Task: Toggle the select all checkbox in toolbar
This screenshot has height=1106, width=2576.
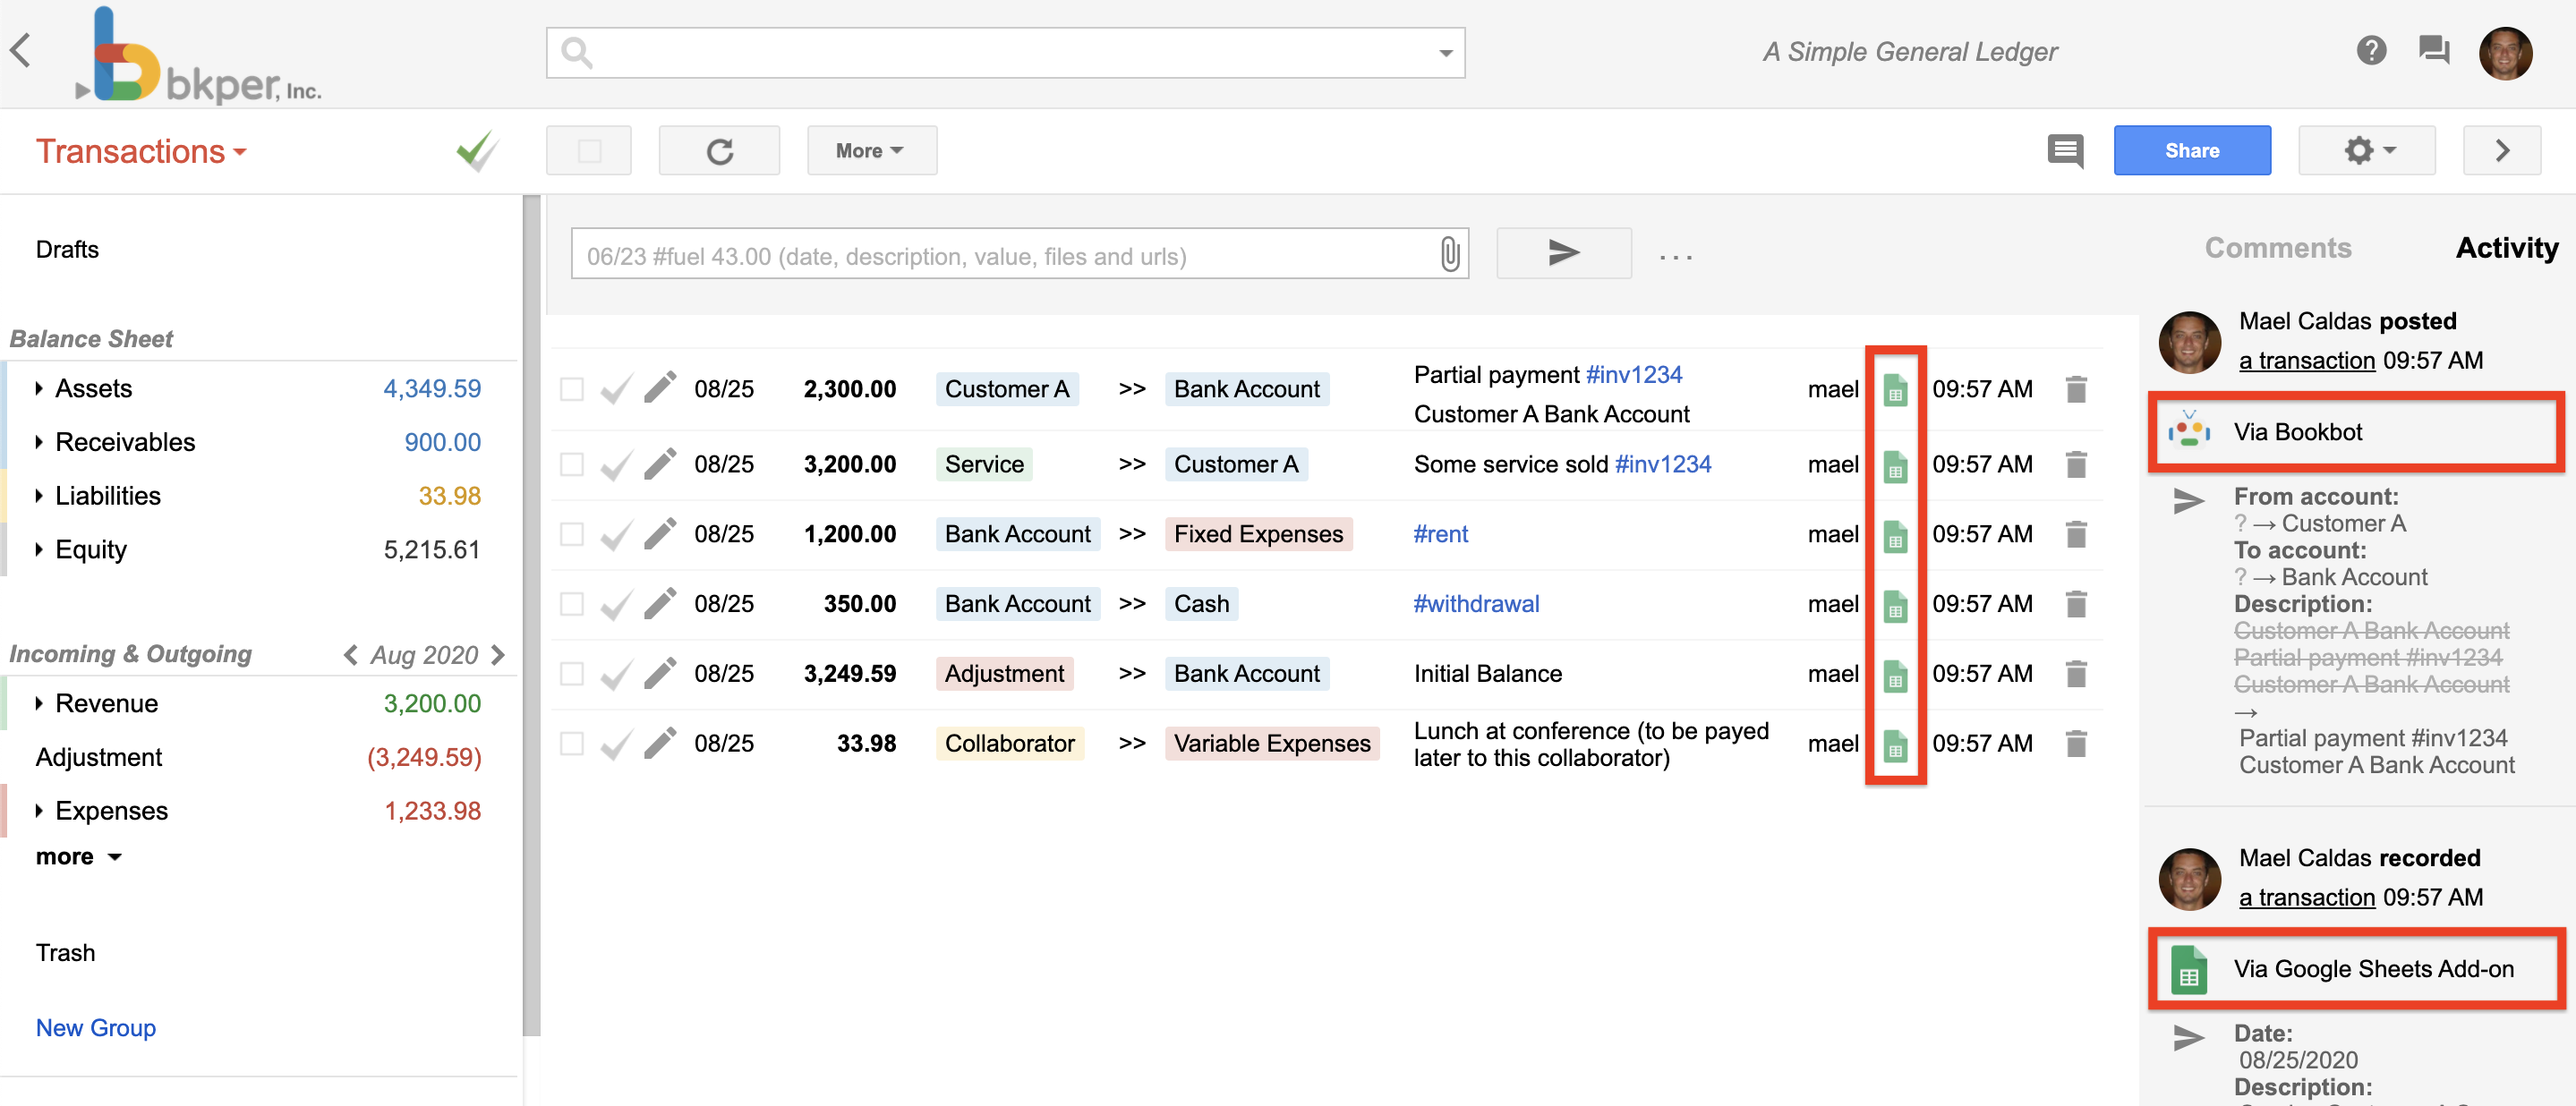Action: click(589, 151)
